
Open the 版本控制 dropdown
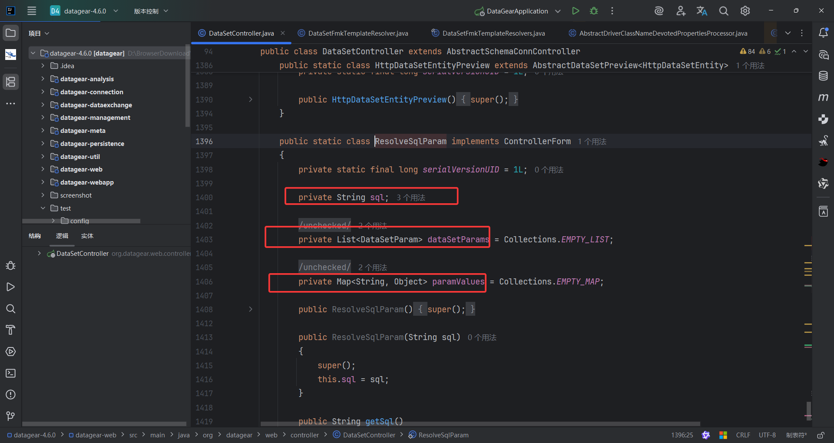point(151,11)
